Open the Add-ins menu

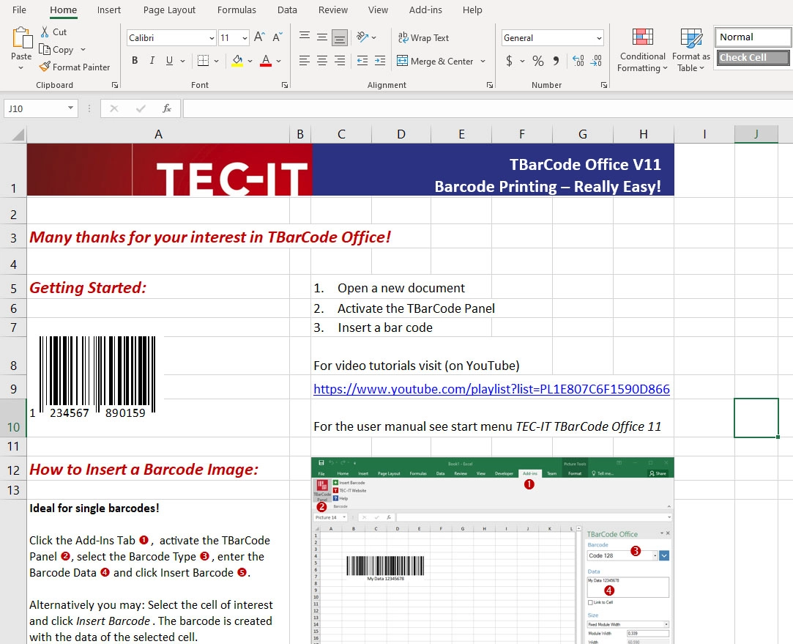pyautogui.click(x=425, y=10)
